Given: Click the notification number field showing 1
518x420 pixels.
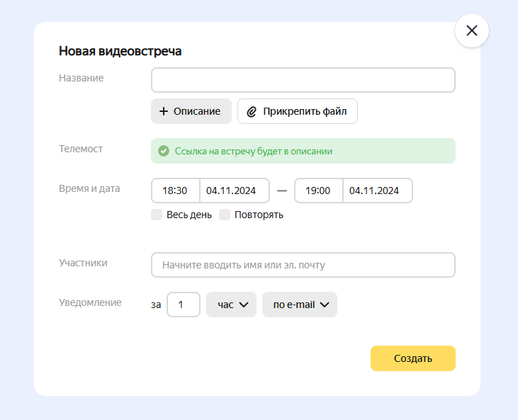Looking at the screenshot, I should (x=184, y=305).
